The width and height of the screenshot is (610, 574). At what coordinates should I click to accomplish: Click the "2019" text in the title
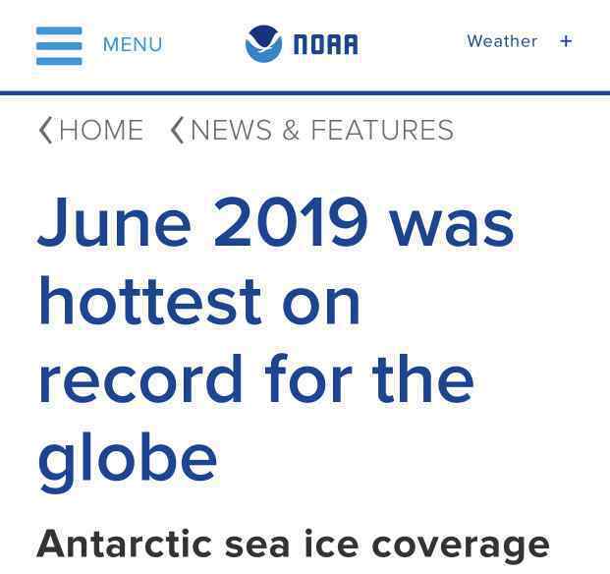coord(291,222)
